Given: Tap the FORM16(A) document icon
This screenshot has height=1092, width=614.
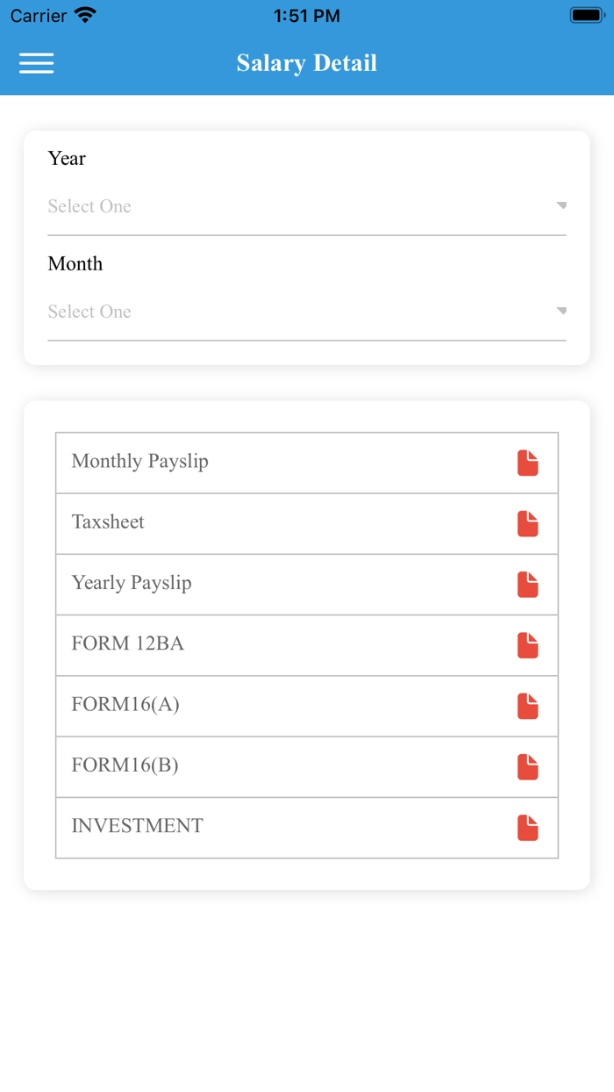Looking at the screenshot, I should [x=527, y=706].
